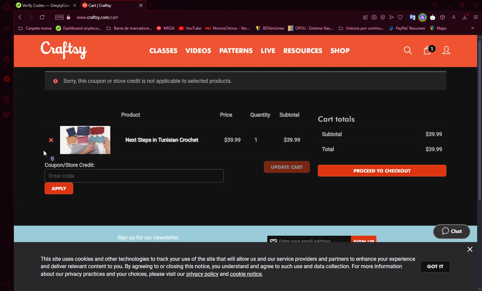
Task: Click the quantity value 1
Action: click(256, 140)
